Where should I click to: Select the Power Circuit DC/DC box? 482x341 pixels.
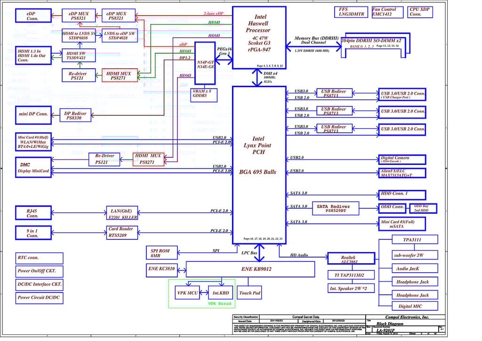40,298
